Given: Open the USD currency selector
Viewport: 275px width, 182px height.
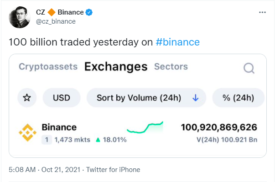Looking at the screenshot, I should click(62, 98).
